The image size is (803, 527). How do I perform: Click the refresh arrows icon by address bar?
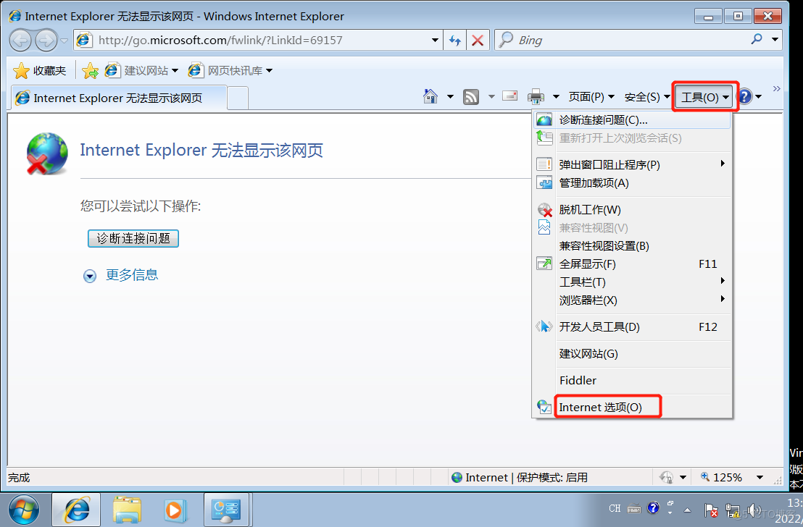click(x=455, y=41)
